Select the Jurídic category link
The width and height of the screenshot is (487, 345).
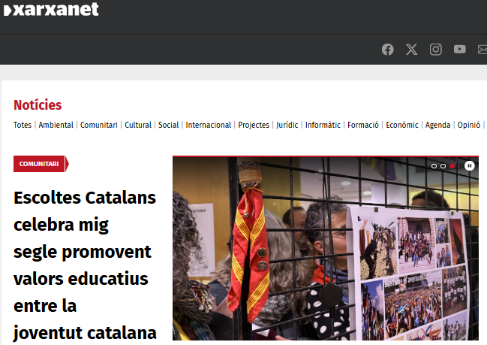pos(287,125)
